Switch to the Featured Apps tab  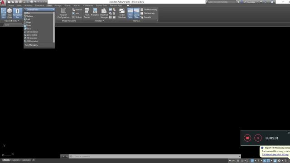(116, 5)
